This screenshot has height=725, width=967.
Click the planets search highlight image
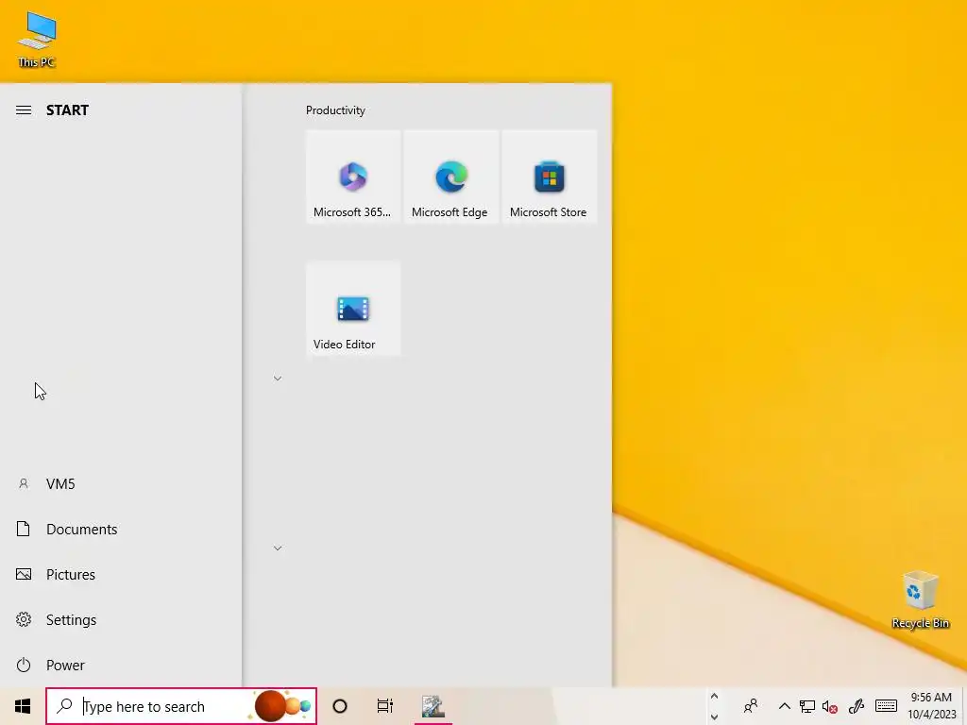(x=280, y=706)
